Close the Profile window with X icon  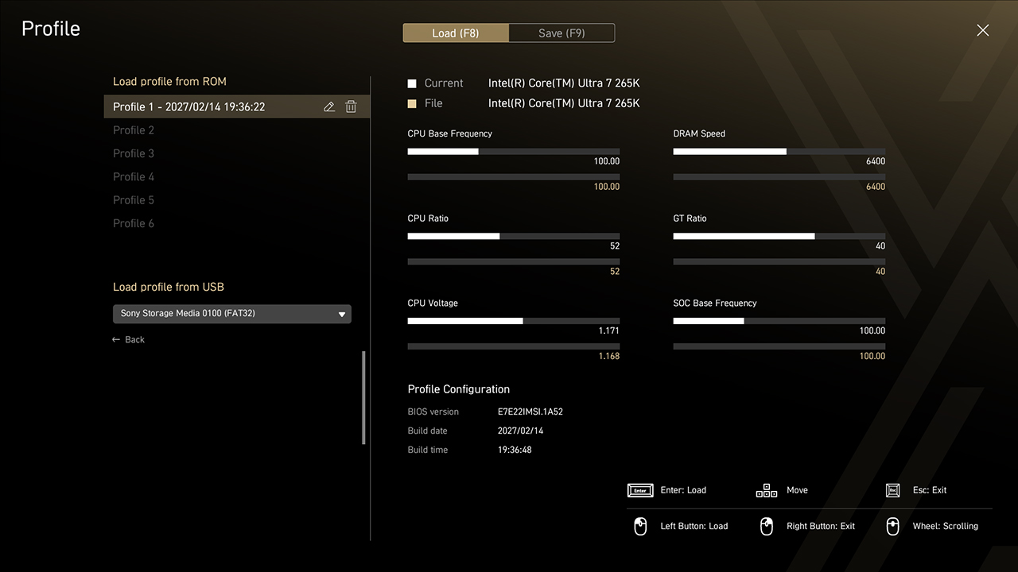point(983,30)
